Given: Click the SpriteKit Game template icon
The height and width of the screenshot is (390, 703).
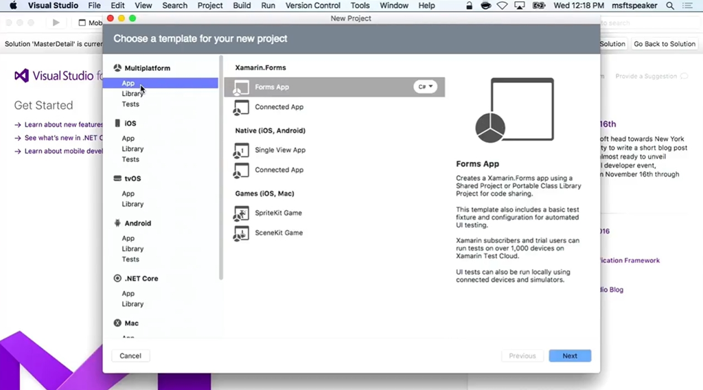Looking at the screenshot, I should click(241, 214).
